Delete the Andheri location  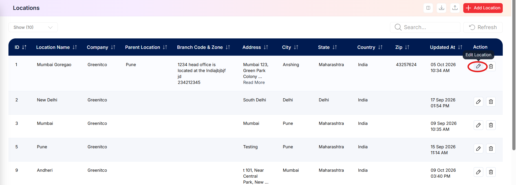pyautogui.click(x=491, y=172)
